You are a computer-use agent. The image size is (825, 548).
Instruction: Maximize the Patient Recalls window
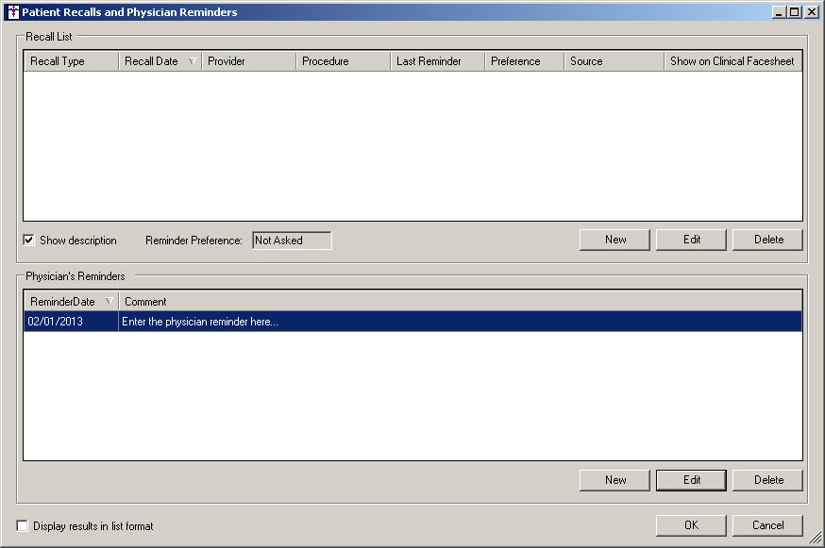[x=795, y=12]
